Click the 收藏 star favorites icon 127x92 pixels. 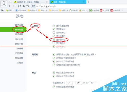[x=7, y=10]
